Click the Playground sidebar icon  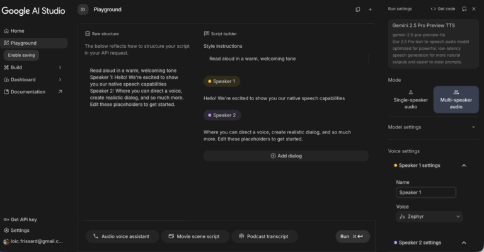tap(6, 43)
